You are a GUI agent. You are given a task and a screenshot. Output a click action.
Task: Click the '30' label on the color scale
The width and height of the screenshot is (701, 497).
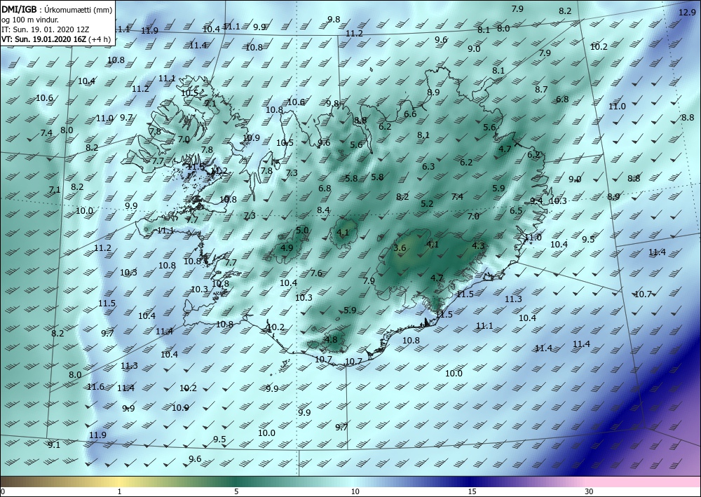(x=590, y=491)
